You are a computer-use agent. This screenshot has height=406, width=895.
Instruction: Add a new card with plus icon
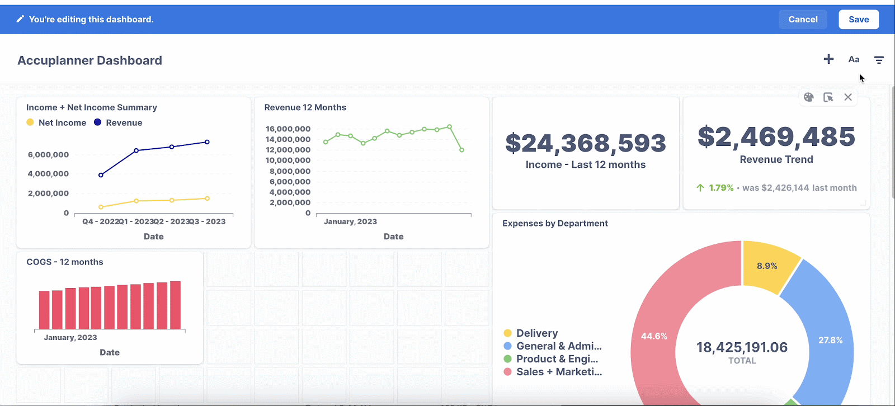828,59
